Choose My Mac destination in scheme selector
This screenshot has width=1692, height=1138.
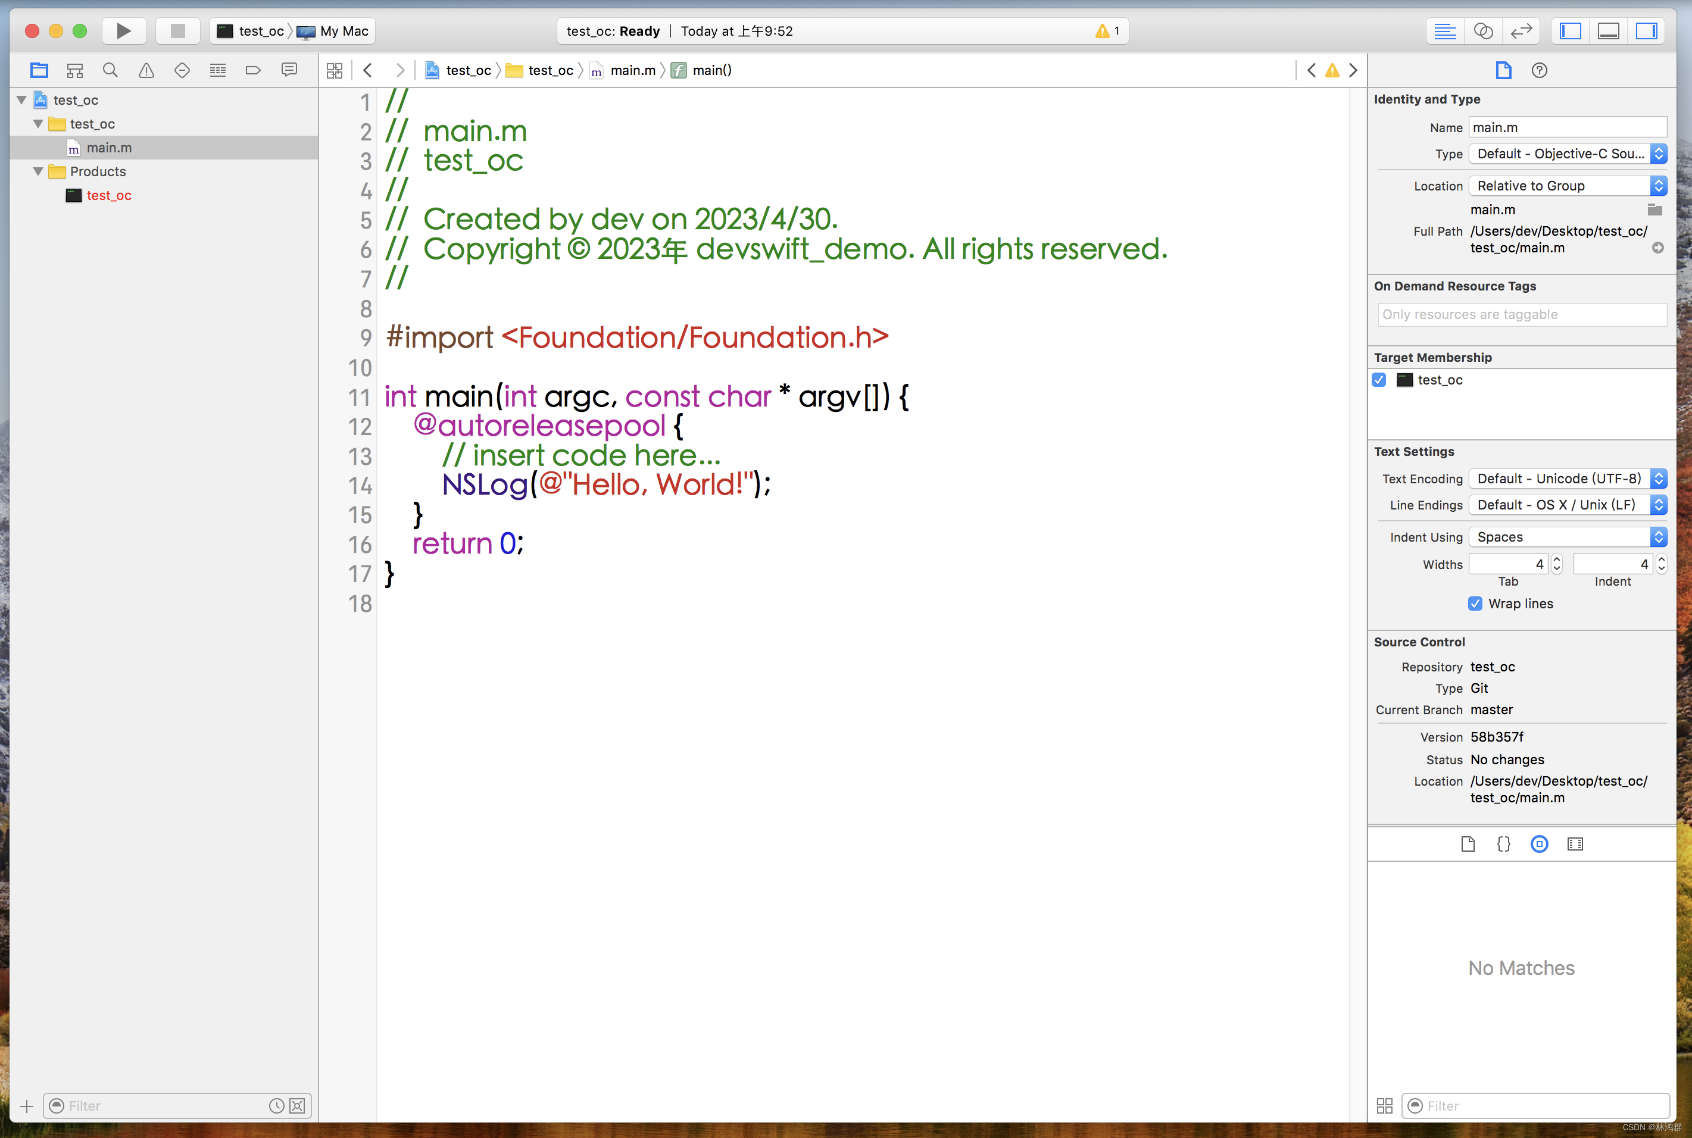344,31
